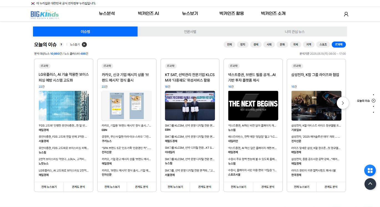The image size is (380, 207).
Task: Open headline LG유플러스, AI 기술 적용한 보이스피싱
Action: click(64, 77)
